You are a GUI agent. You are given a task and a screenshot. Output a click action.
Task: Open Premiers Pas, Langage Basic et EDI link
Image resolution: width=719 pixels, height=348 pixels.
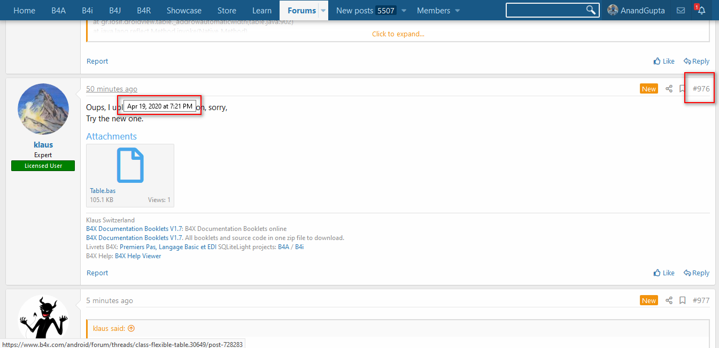(x=168, y=247)
